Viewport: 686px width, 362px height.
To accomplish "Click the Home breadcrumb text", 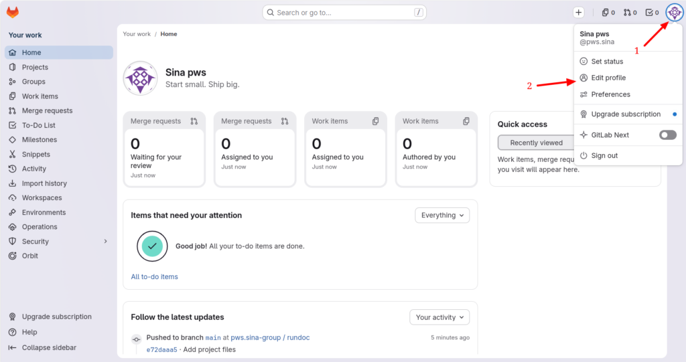I will (x=169, y=34).
